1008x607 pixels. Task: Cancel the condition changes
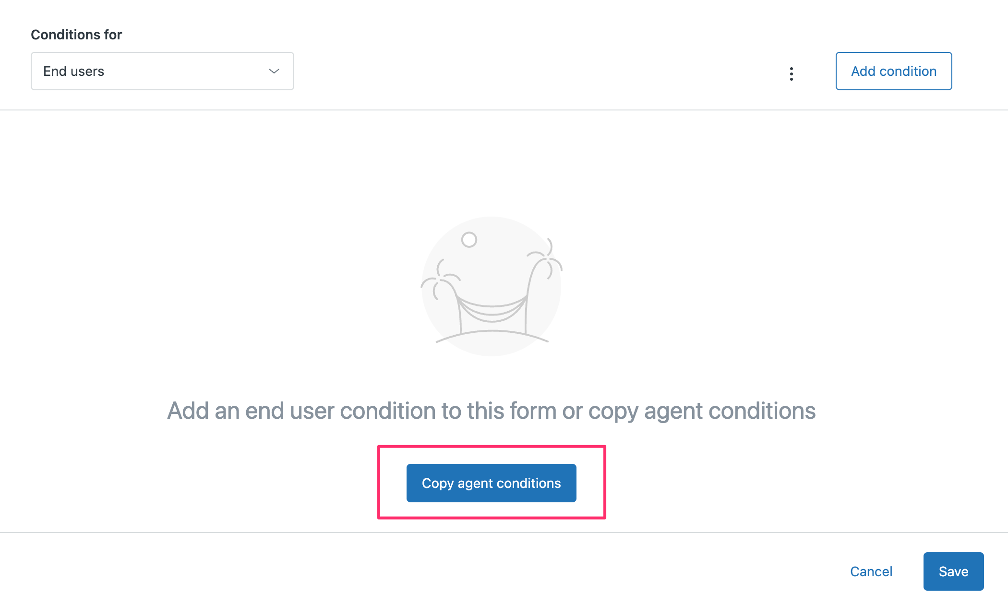pyautogui.click(x=871, y=571)
